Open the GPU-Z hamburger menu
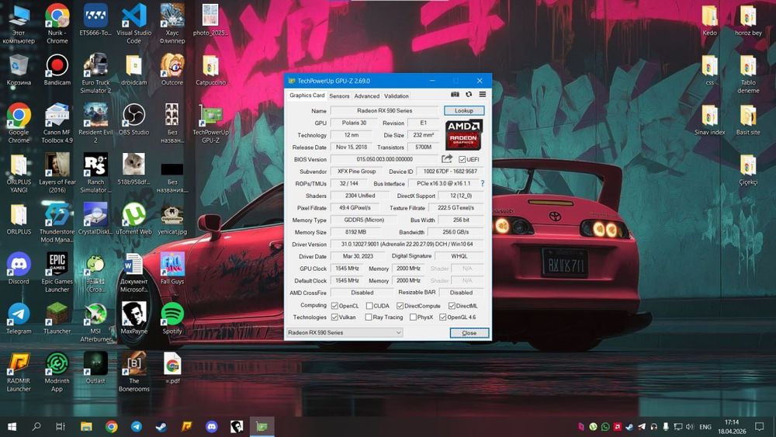 click(483, 95)
